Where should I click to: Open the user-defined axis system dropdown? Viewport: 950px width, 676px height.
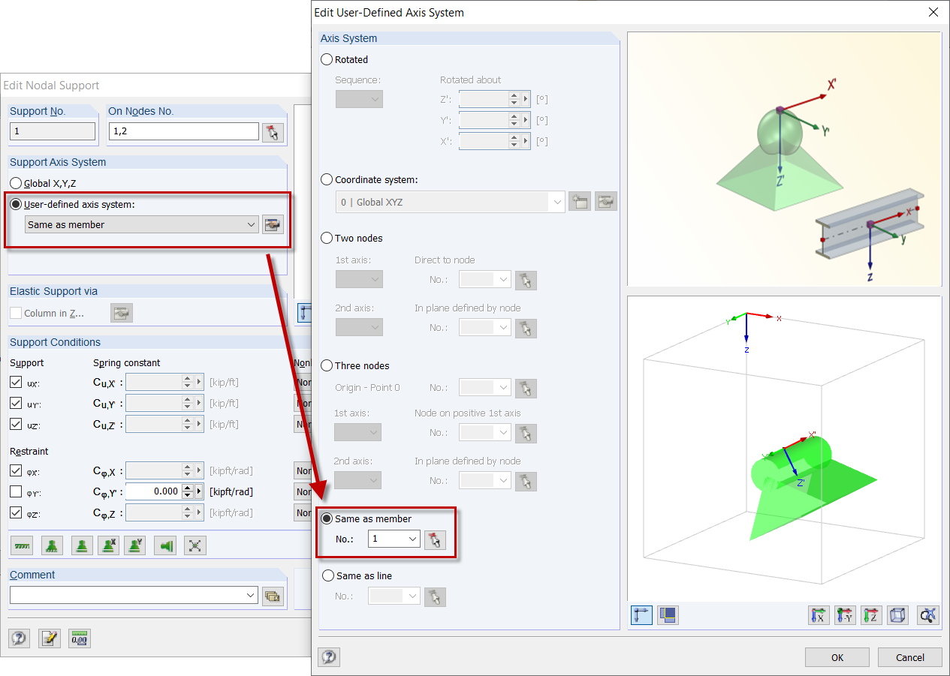[250, 224]
